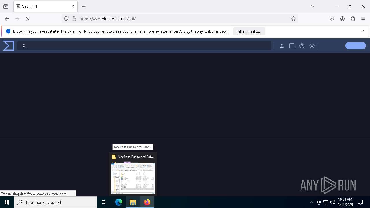370x208 pixels.
Task: Open network status tray icon
Action: pos(326,202)
